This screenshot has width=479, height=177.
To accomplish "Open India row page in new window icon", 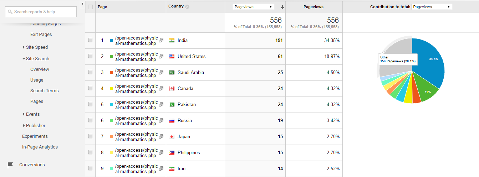I will click(x=161, y=41).
